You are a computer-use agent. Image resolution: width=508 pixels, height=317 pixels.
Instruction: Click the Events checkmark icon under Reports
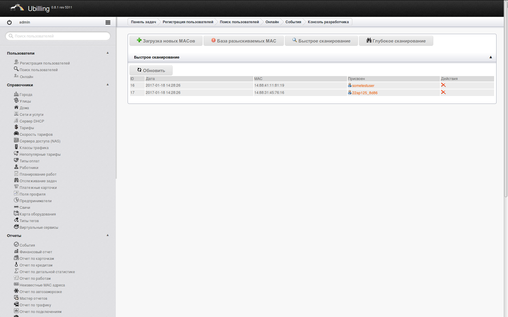tap(16, 245)
